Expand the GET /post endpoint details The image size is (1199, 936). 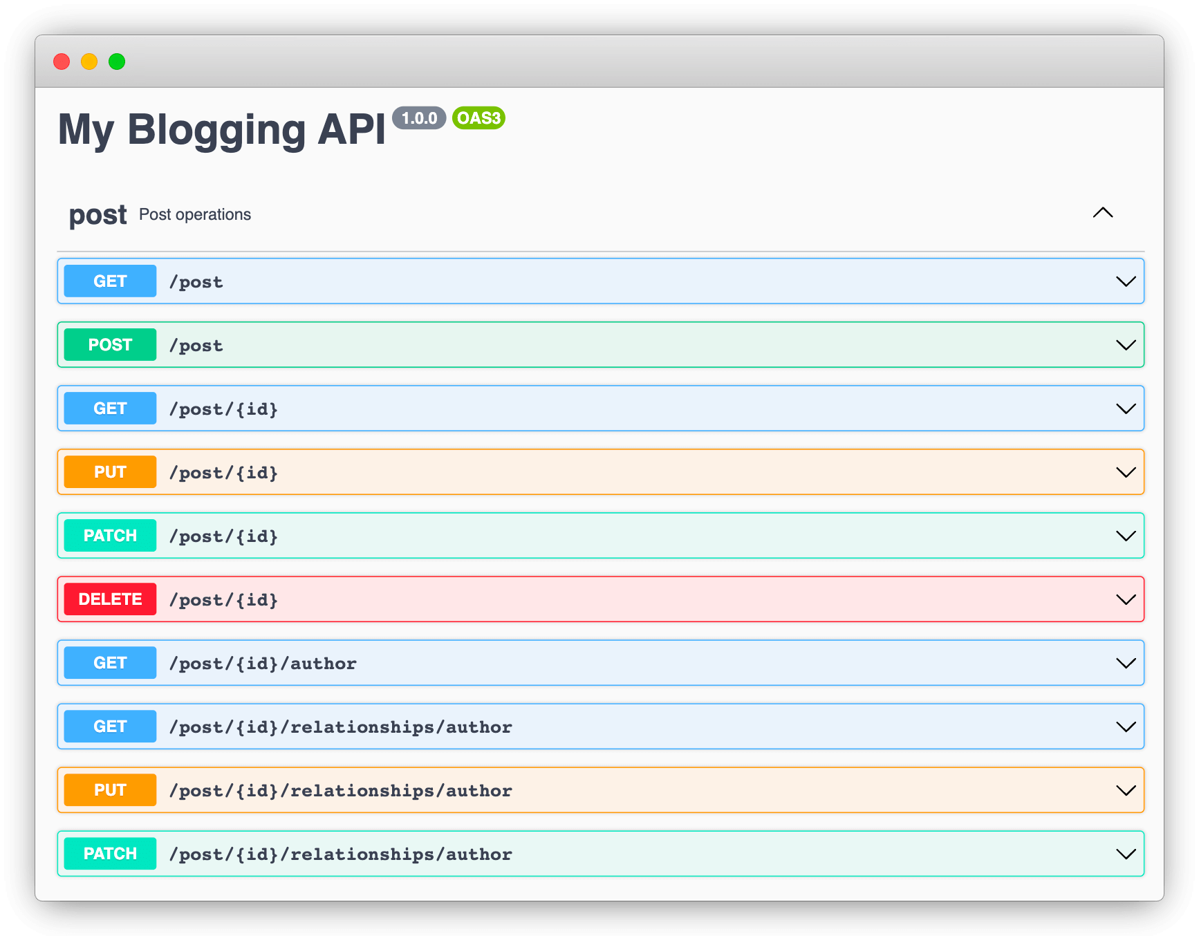click(1125, 281)
